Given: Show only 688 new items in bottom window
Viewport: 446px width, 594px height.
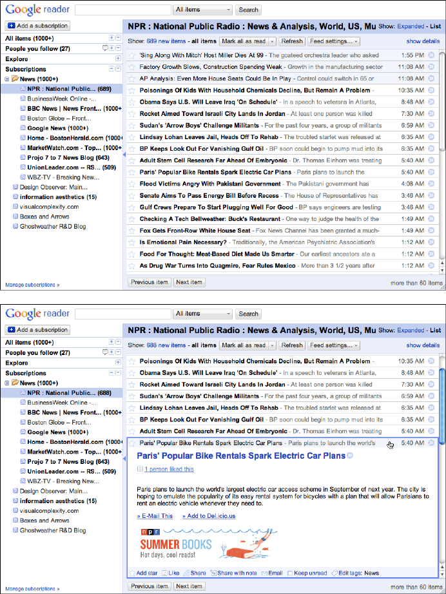Looking at the screenshot, I should pyautogui.click(x=166, y=345).
